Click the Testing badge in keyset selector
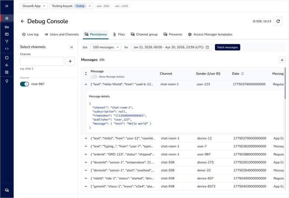This screenshot has height=198, width=289. tap(80, 6)
